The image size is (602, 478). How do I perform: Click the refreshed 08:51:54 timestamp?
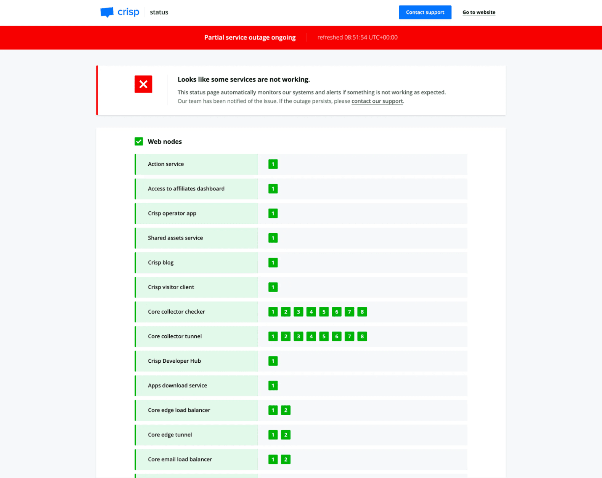(357, 37)
